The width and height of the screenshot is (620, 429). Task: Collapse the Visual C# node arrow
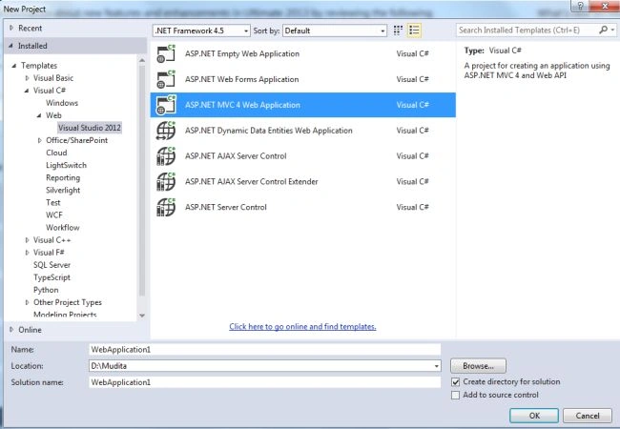[27, 91]
